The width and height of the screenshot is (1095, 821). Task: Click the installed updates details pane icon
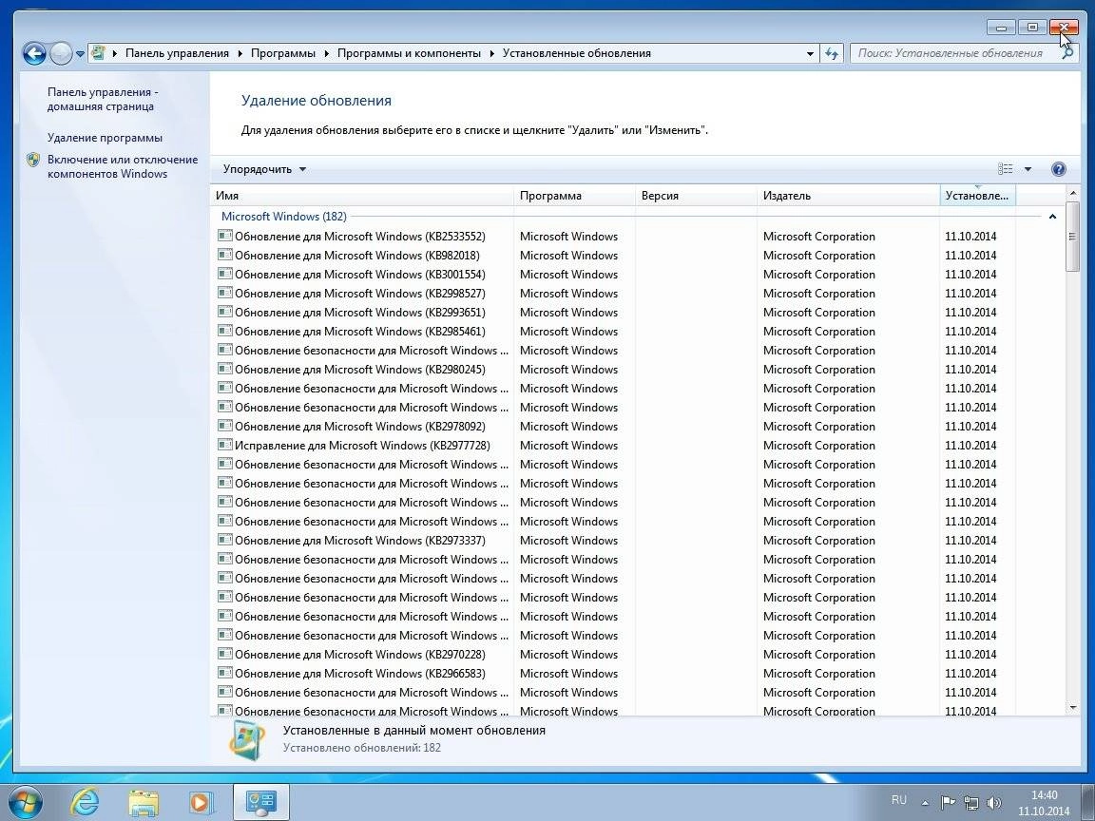tap(247, 740)
